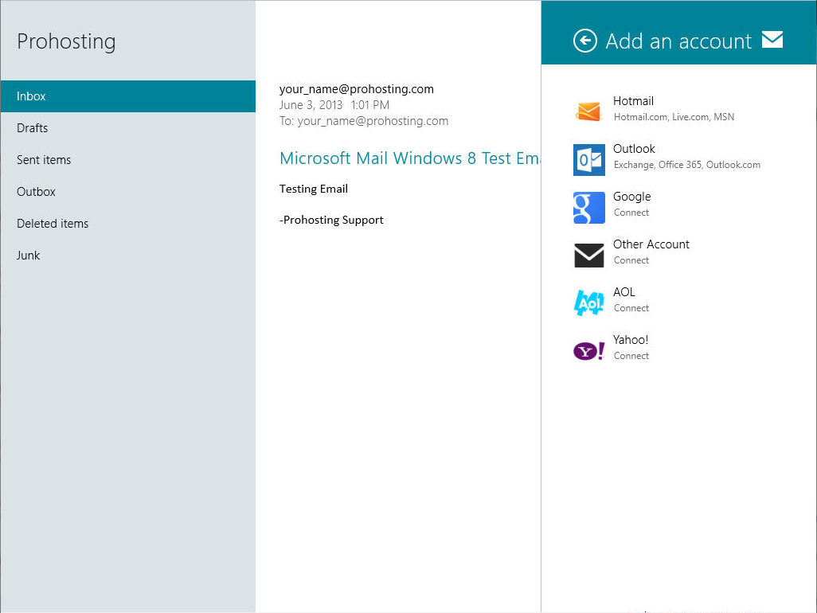Click the blue Outlook icon

click(x=588, y=160)
